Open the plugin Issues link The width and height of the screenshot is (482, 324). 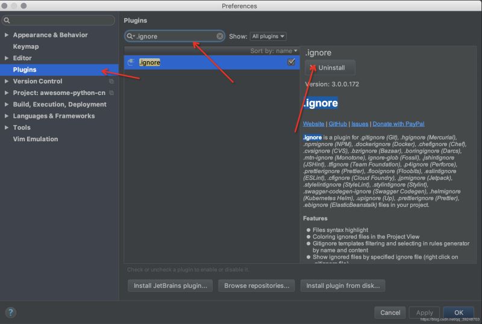pos(360,124)
